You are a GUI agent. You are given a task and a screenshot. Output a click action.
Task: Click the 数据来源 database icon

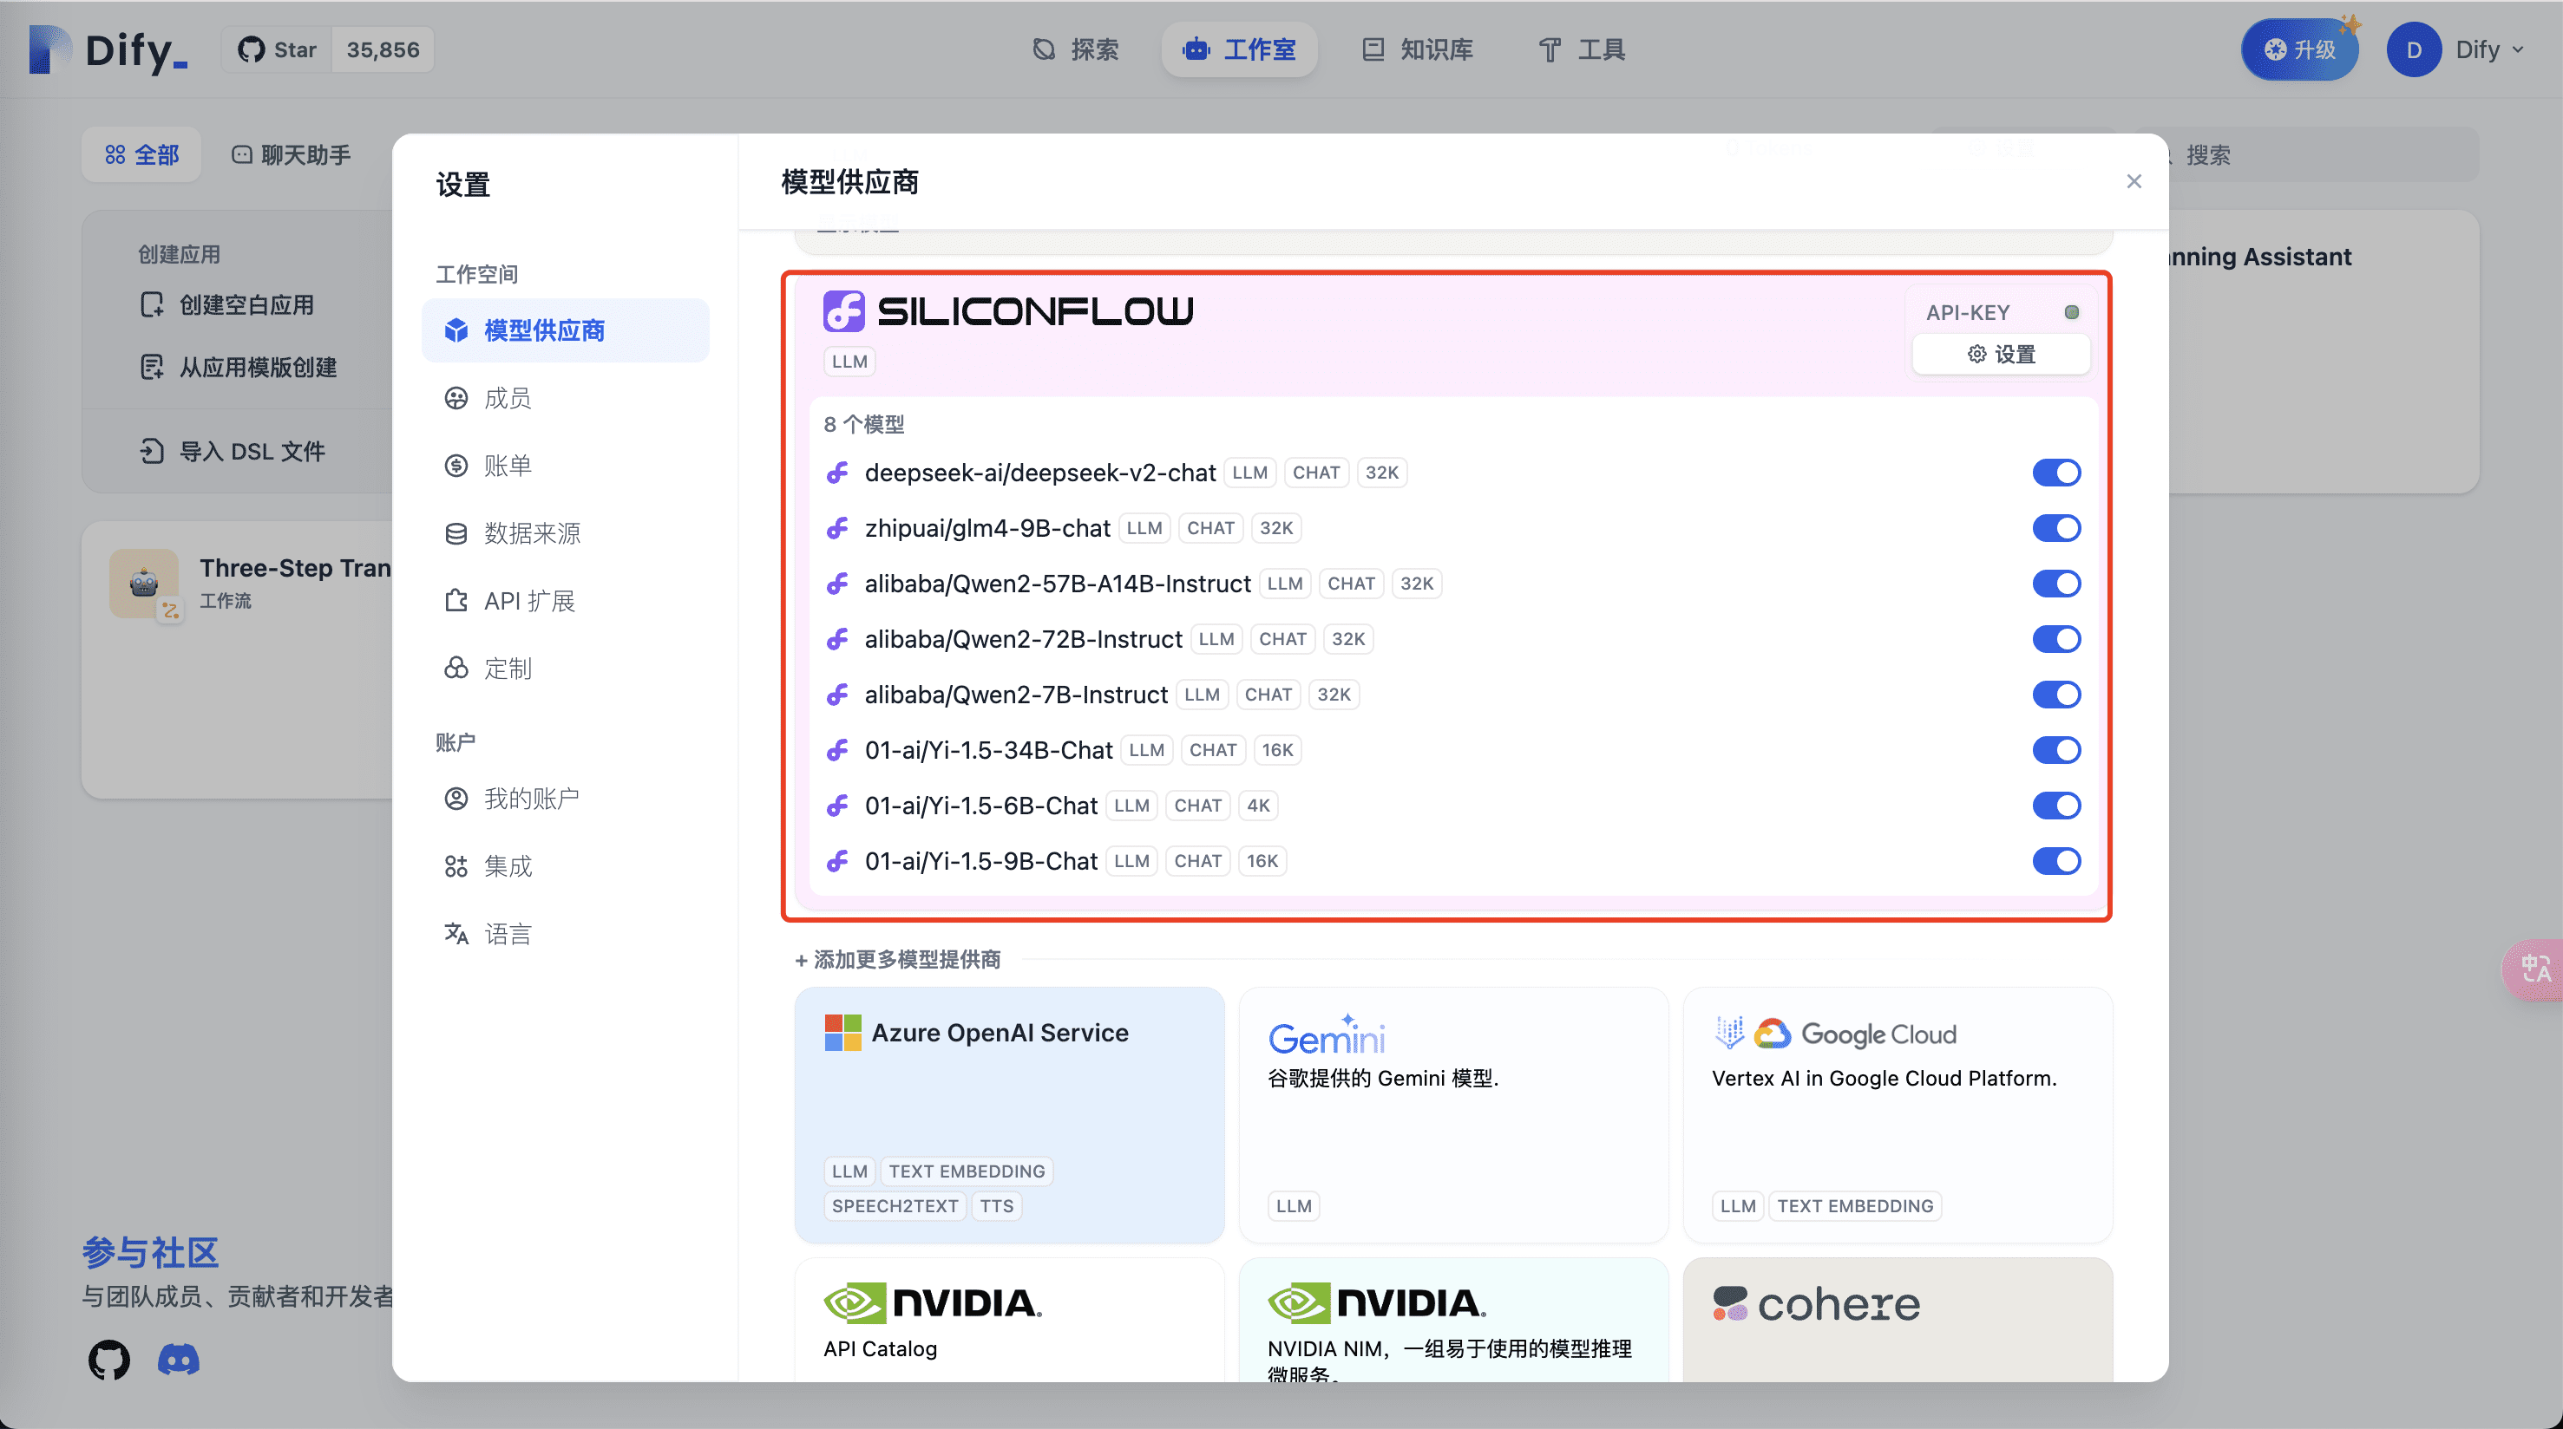tap(456, 533)
